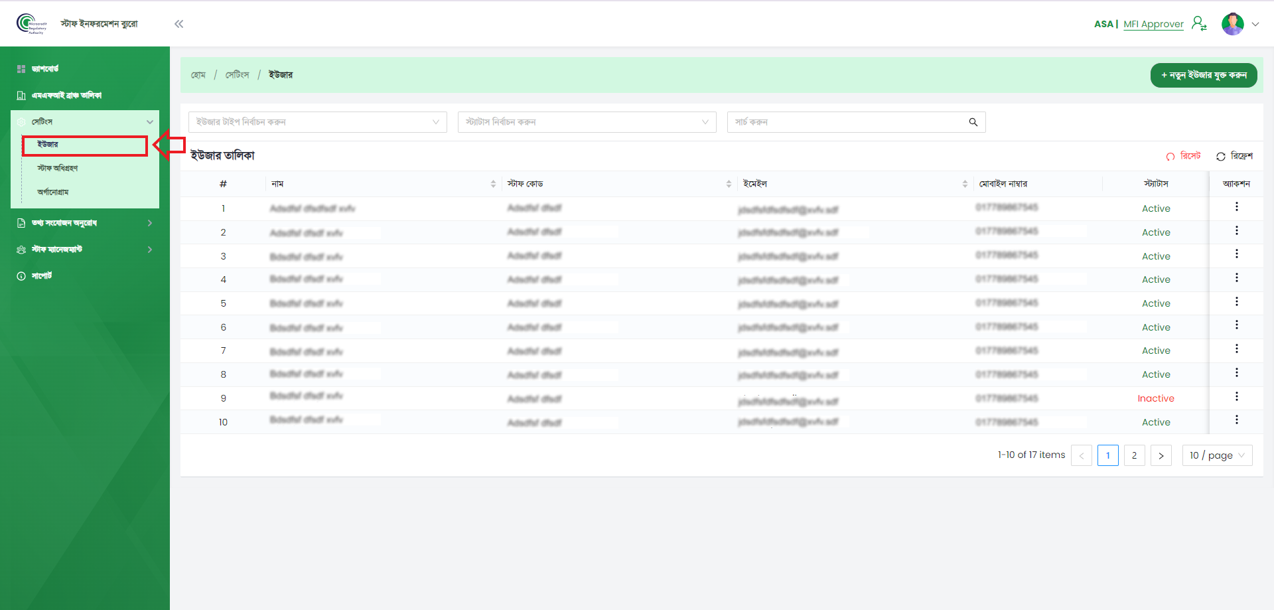Collapse the সেটিংস sidebar section
Screen dimensions: 1274x610
(x=85, y=121)
